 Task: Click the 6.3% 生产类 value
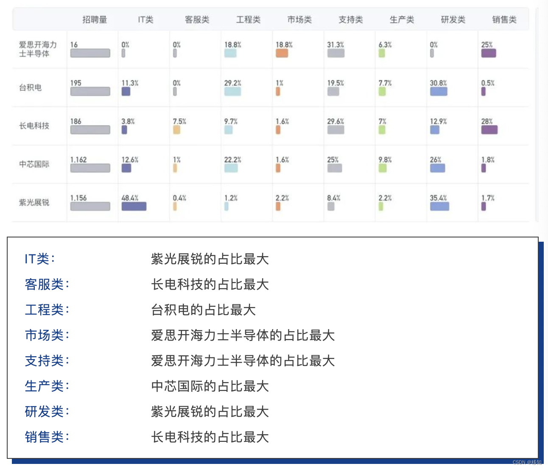click(385, 45)
